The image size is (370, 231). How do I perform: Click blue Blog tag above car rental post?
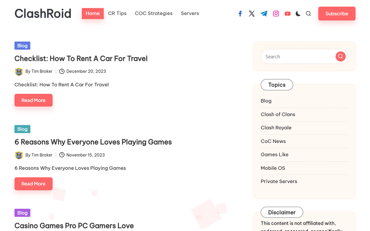[x=22, y=46]
